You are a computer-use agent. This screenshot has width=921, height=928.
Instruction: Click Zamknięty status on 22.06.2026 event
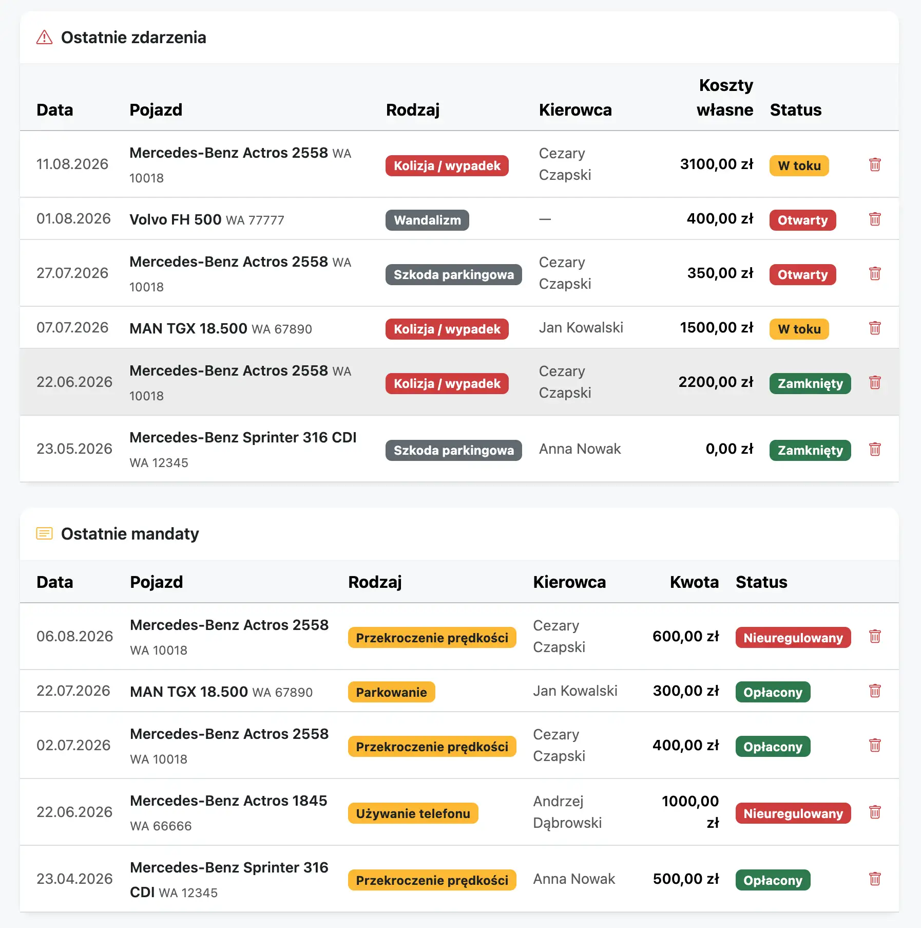pyautogui.click(x=810, y=383)
